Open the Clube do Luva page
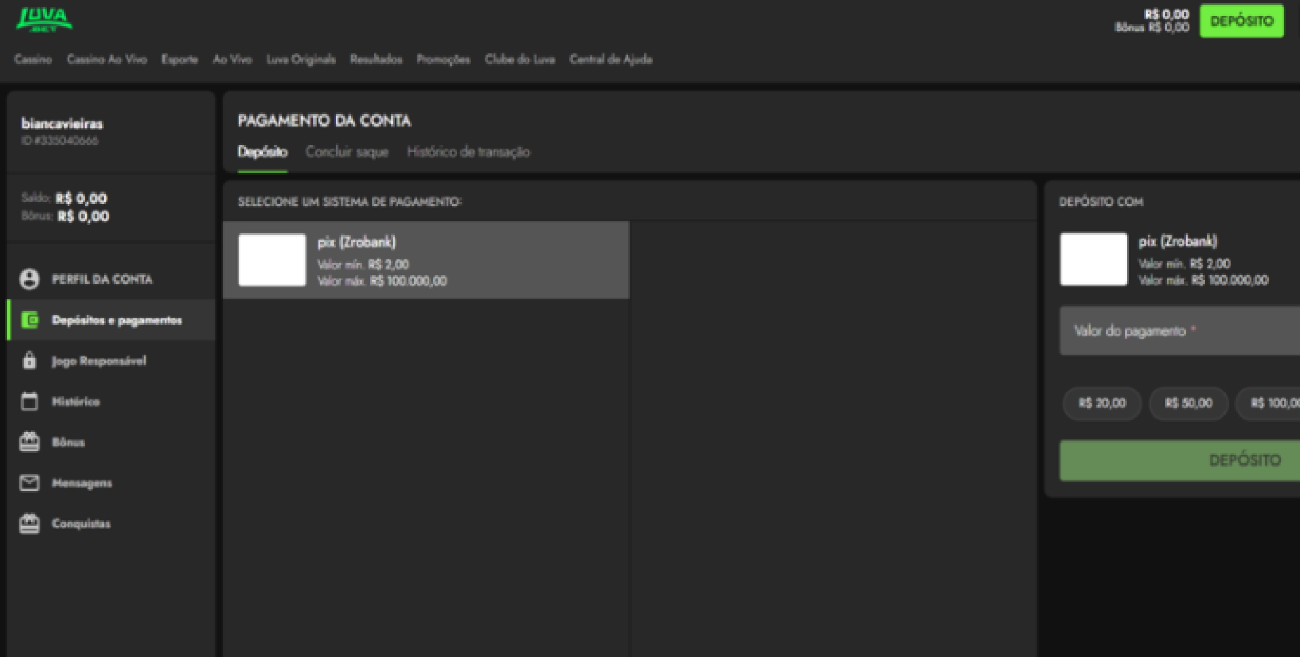 [x=519, y=60]
